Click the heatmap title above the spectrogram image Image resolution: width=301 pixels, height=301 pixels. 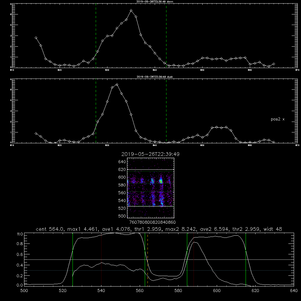tap(150, 154)
